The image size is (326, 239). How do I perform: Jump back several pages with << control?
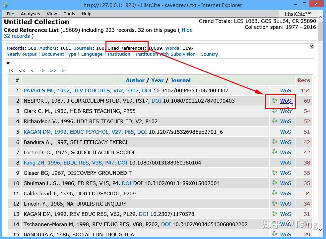tap(22, 71)
